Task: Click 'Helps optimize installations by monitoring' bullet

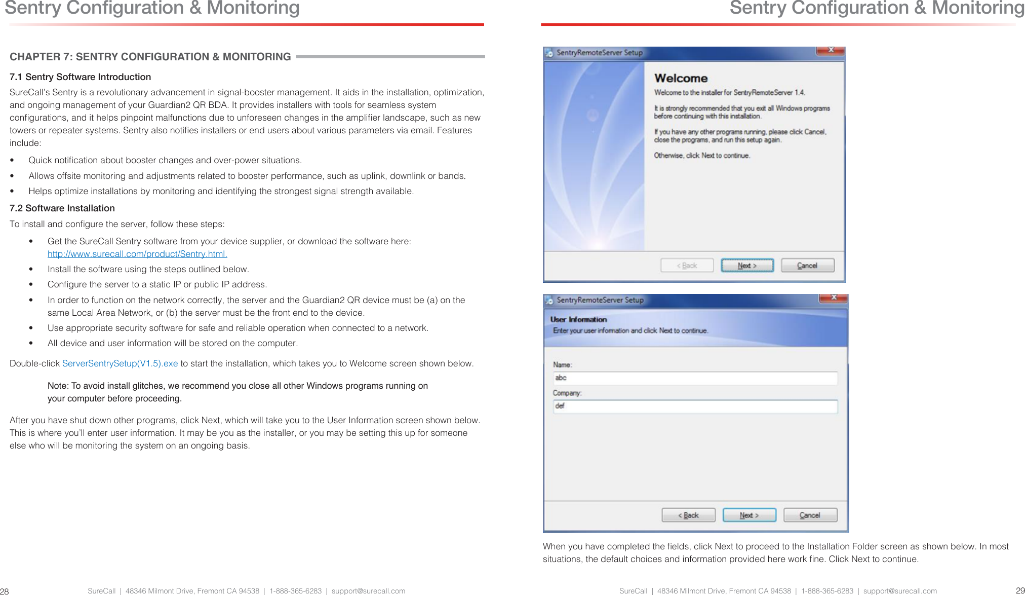Action: coord(221,191)
